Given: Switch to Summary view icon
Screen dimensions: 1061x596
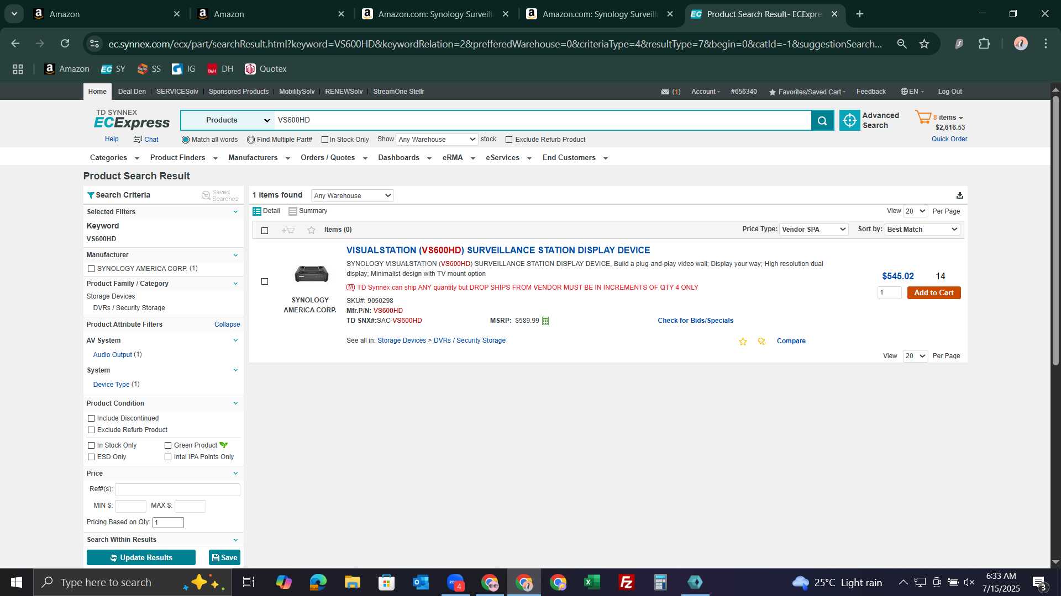Looking at the screenshot, I should (x=293, y=211).
